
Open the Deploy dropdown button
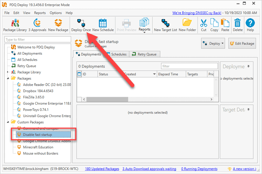pyautogui.click(x=213, y=43)
